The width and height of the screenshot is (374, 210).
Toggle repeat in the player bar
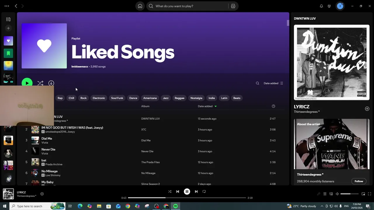click(204, 192)
